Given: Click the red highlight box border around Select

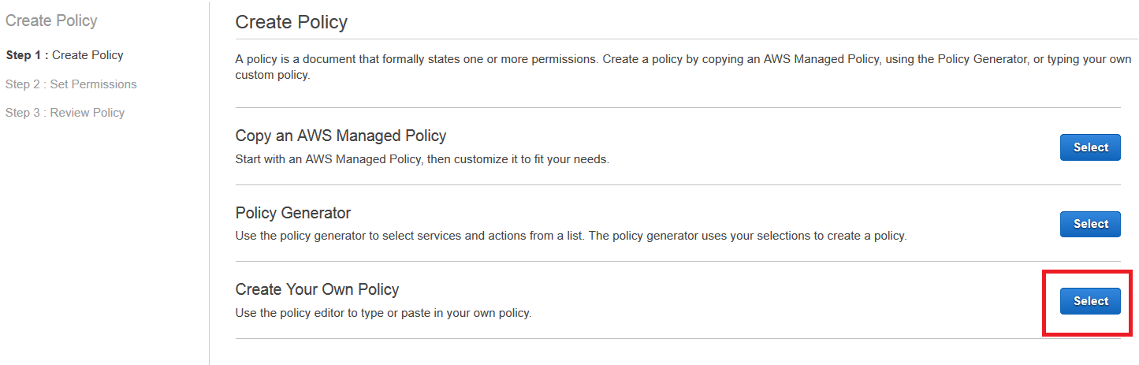Looking at the screenshot, I should (x=1088, y=271).
